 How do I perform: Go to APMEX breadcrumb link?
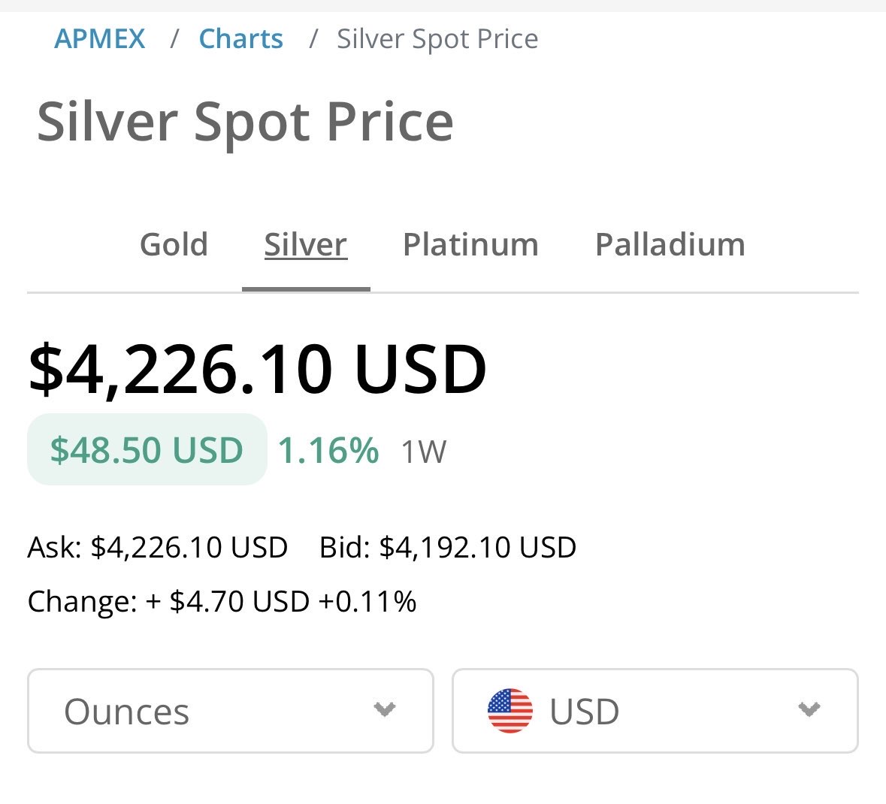point(100,39)
